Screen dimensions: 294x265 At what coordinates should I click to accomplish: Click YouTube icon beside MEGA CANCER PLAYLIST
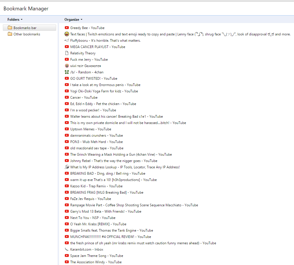[67, 47]
